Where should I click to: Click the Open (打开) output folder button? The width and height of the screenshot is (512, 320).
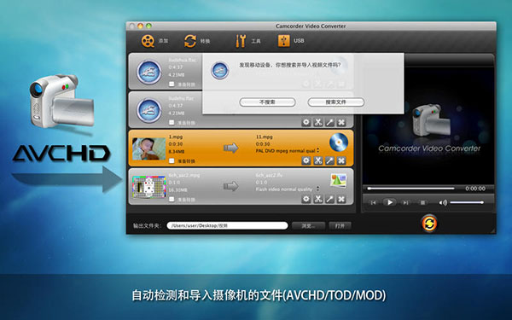click(x=340, y=225)
